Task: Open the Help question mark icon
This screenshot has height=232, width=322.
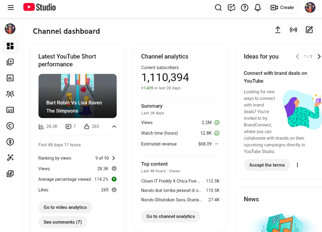Action: [245, 8]
